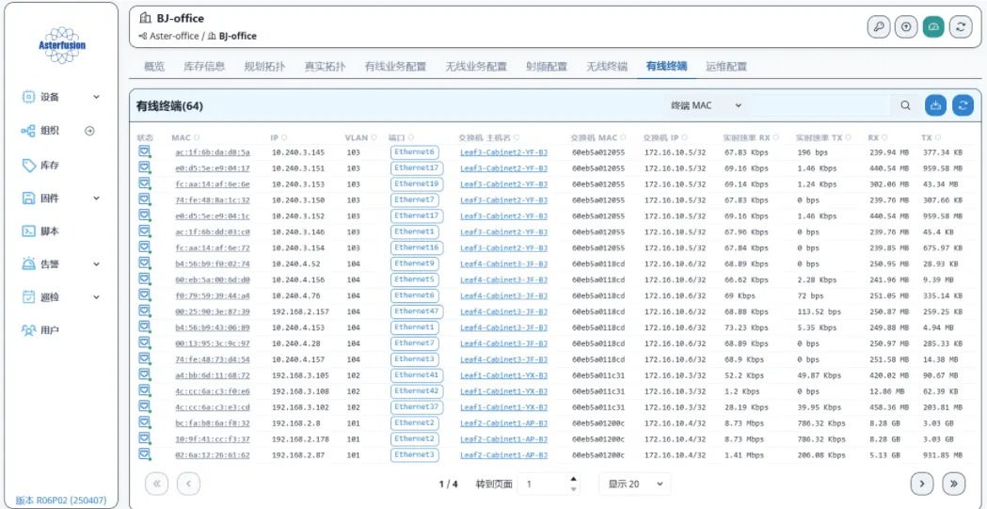Switch to the 规划拓扑 tab

point(264,66)
